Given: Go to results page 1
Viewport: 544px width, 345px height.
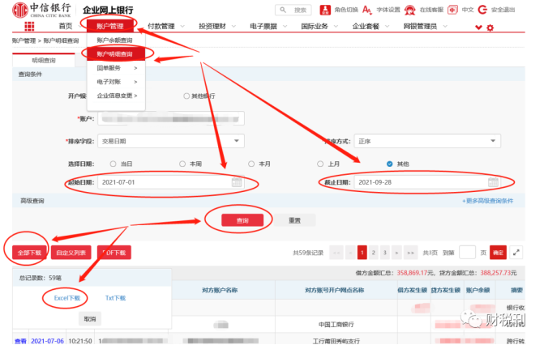Looking at the screenshot, I should [362, 253].
